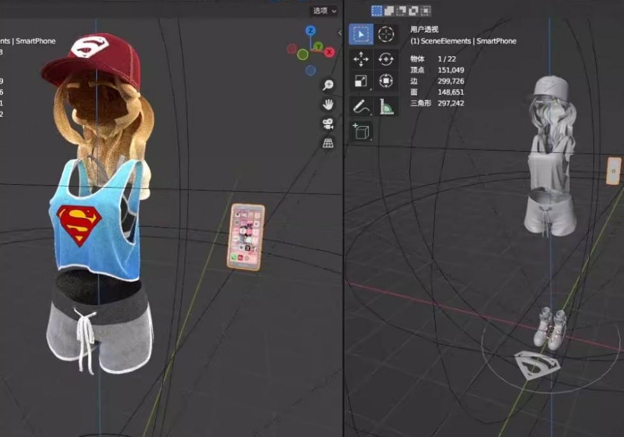Image resolution: width=624 pixels, height=437 pixels.
Task: Switch perspective/orthographic with grid icon
Action: pyautogui.click(x=328, y=143)
